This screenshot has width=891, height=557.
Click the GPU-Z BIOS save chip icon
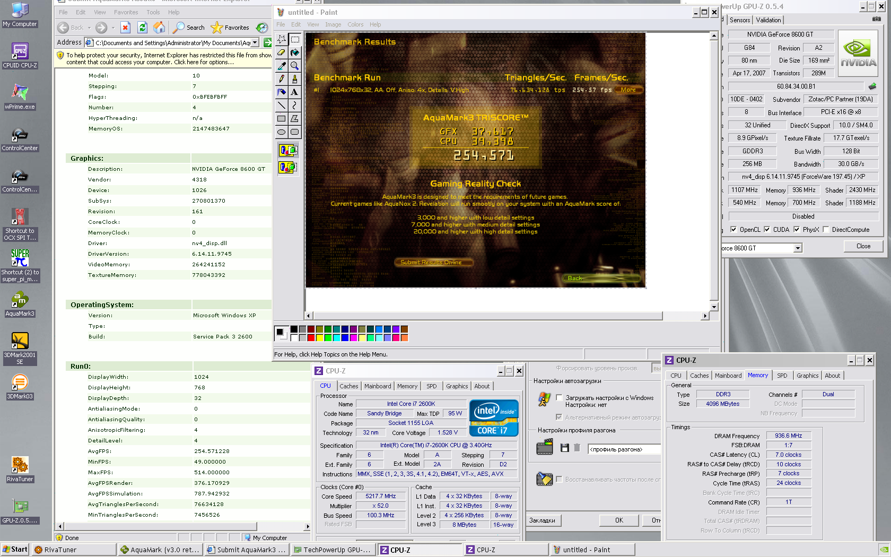click(872, 86)
